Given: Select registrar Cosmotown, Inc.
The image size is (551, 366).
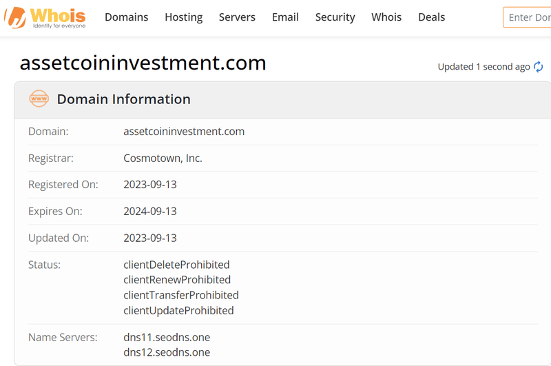Looking at the screenshot, I should 163,159.
